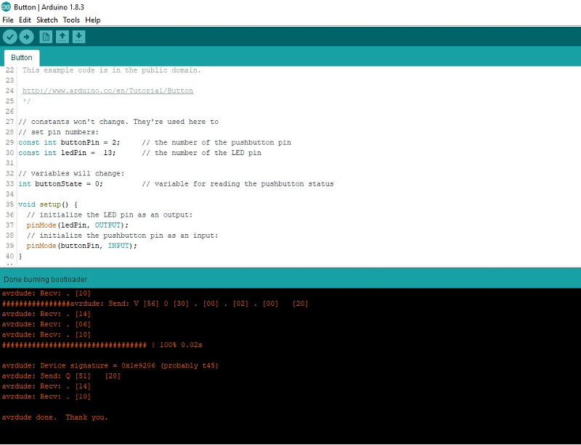Click the 'Send: Q [51] [20]' console line
The image size is (581, 445).
coord(61,376)
